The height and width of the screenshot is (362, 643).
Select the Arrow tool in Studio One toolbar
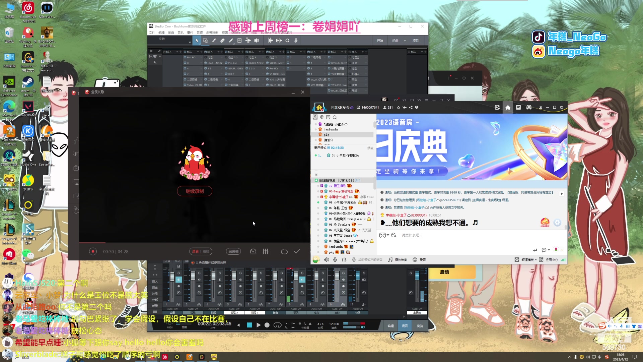pos(197,41)
